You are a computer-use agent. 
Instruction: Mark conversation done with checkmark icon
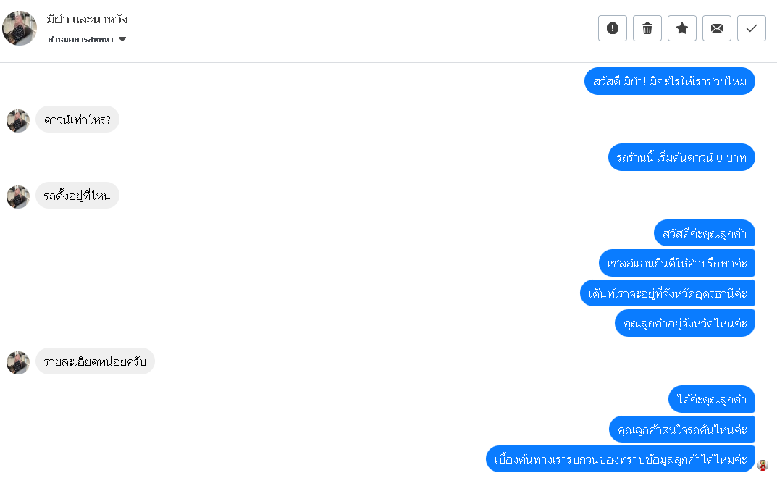[751, 28]
